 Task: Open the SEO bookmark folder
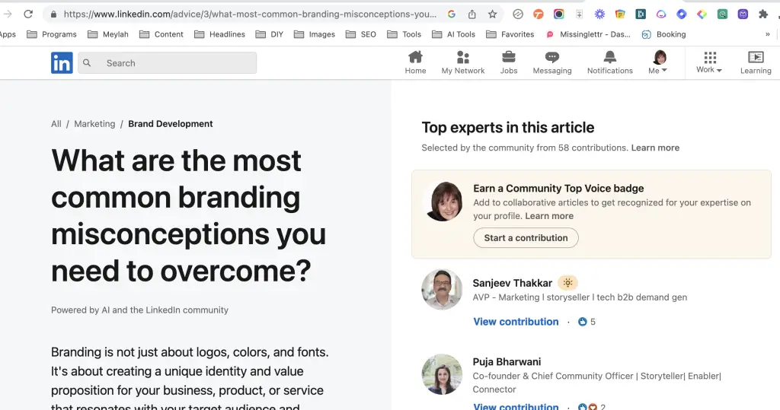click(360, 34)
